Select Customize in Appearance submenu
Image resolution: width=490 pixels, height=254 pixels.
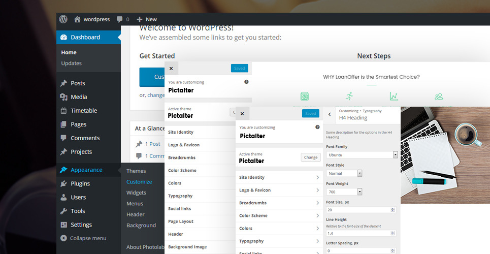139,182
